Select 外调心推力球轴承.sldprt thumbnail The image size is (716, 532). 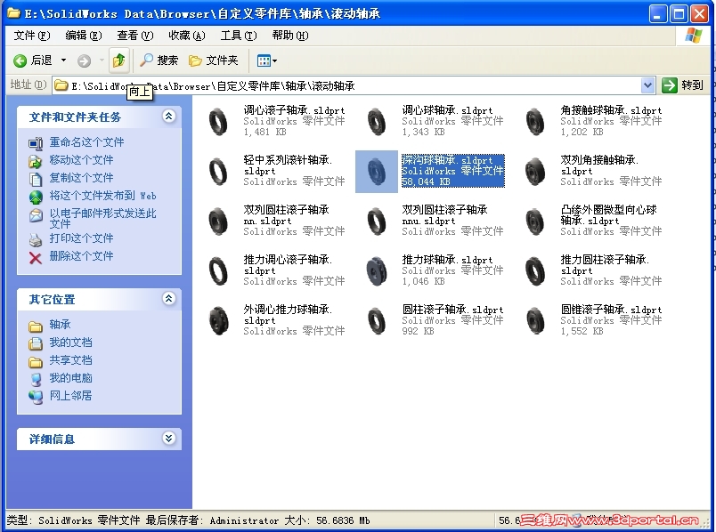218,321
